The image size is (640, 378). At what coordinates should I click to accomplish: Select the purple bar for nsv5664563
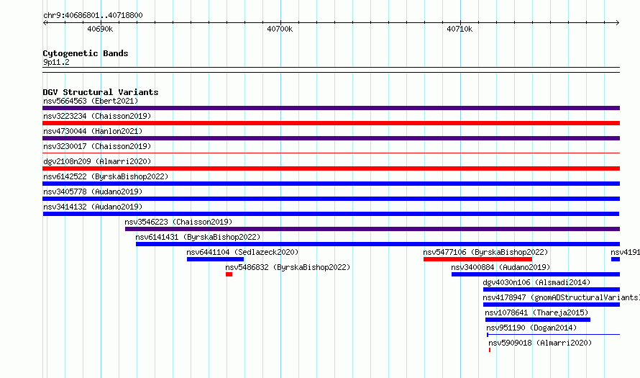(x=331, y=108)
